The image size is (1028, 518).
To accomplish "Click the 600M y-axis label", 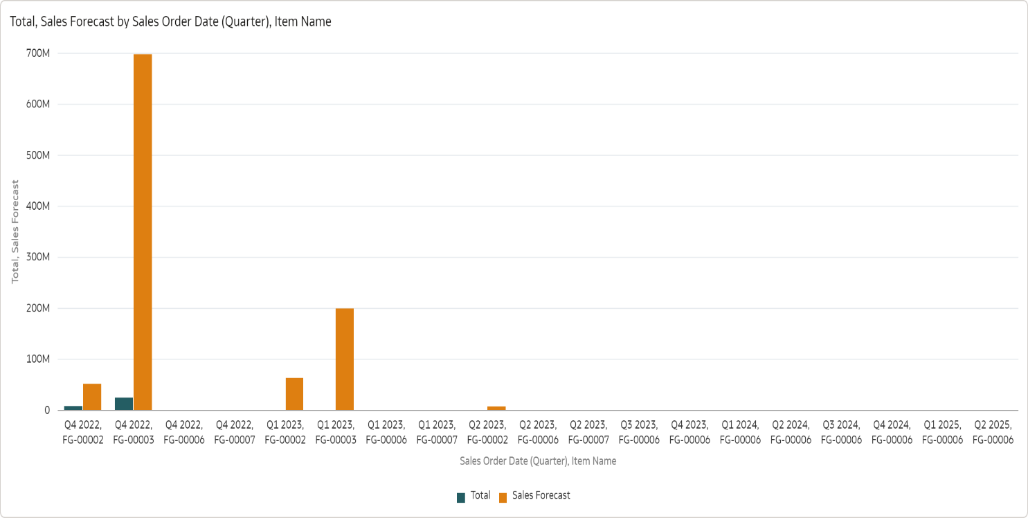I will point(39,105).
